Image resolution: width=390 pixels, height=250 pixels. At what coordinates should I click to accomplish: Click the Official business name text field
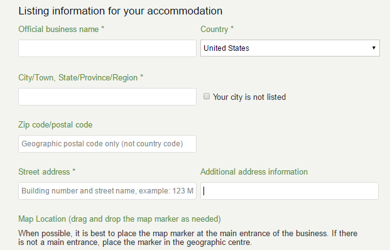tap(107, 48)
